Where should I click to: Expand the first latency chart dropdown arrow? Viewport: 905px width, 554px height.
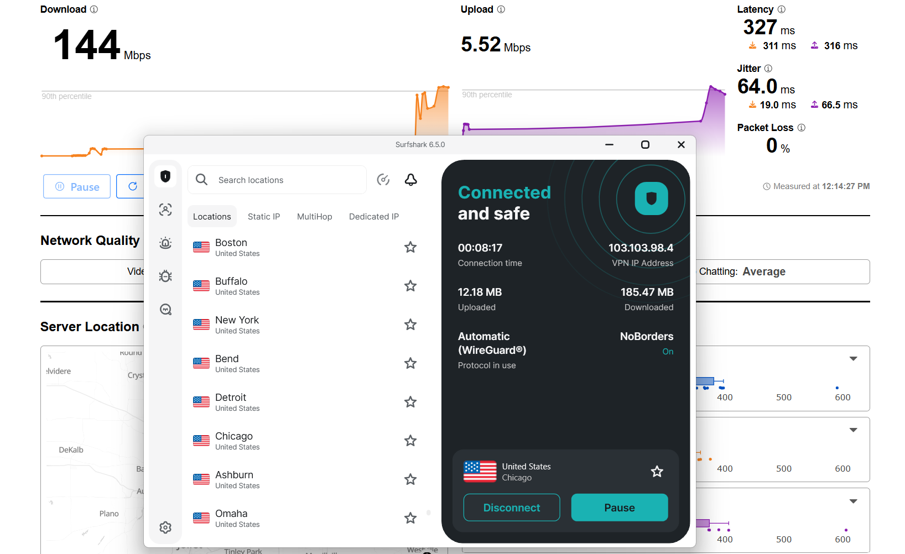click(854, 359)
